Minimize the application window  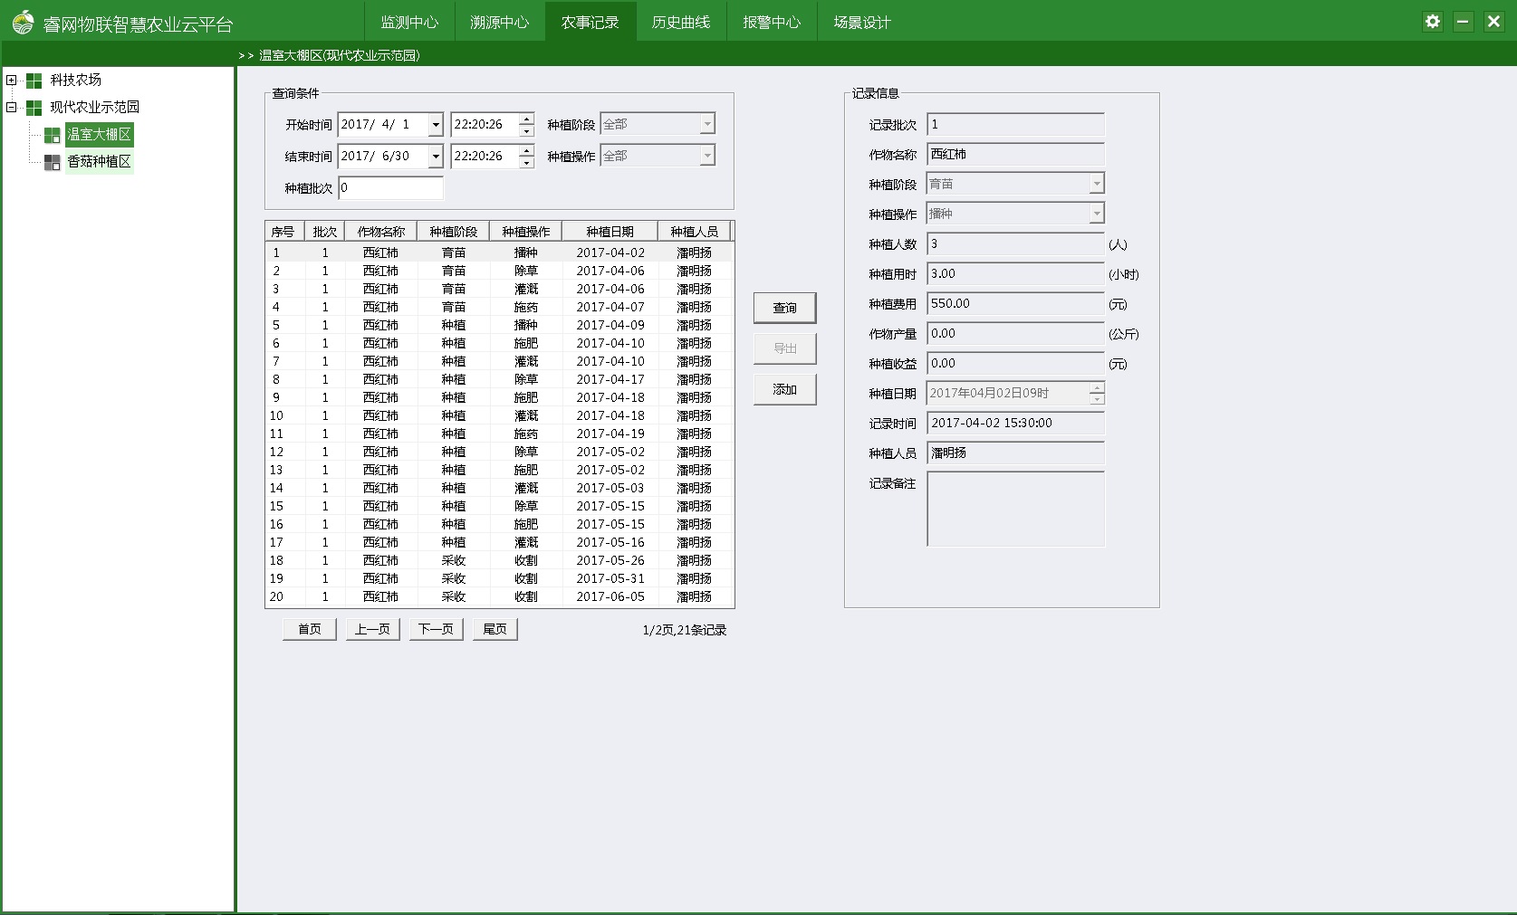click(x=1463, y=22)
